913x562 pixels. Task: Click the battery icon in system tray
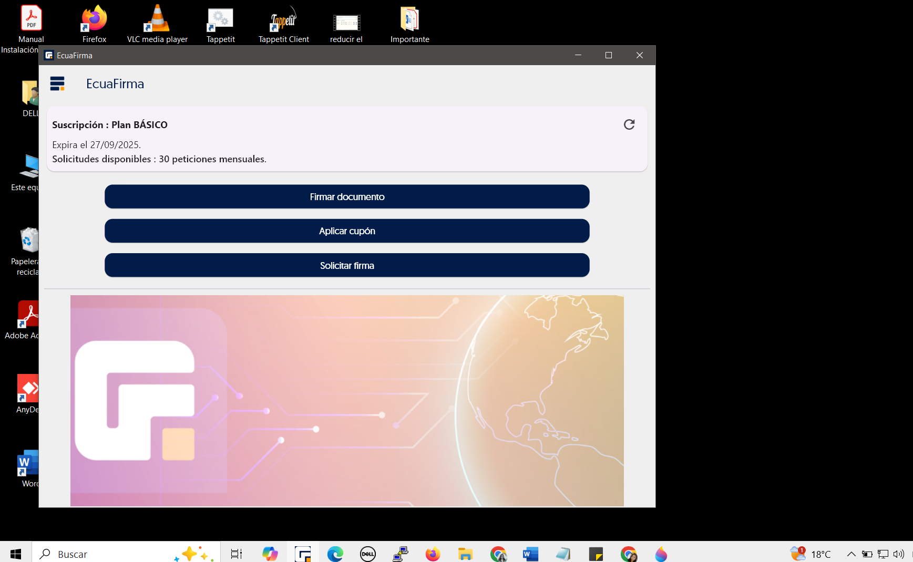[x=867, y=554]
